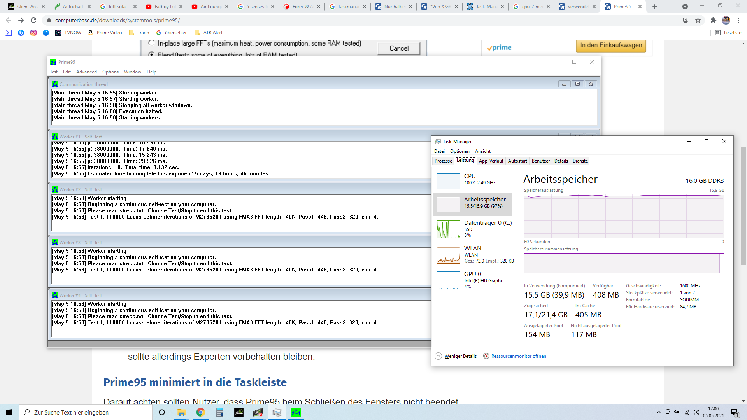Open Chrome's three-dot menu
This screenshot has height=420, width=747.
coord(738,20)
